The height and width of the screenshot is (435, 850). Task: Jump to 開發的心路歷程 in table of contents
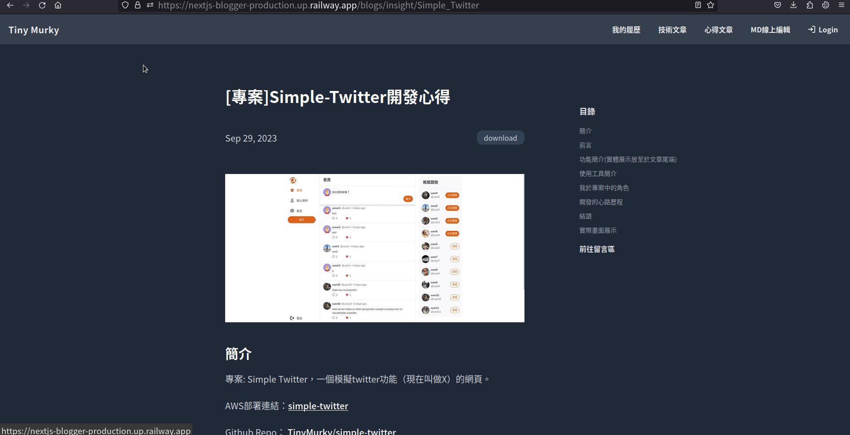(x=601, y=202)
